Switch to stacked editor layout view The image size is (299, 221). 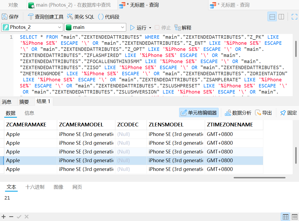(x=272, y=17)
